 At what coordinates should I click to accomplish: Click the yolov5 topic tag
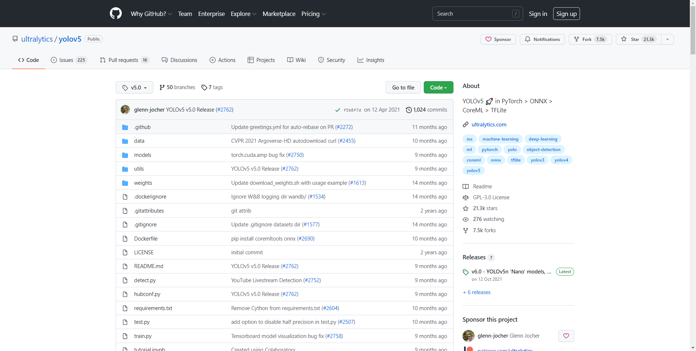(x=473, y=171)
